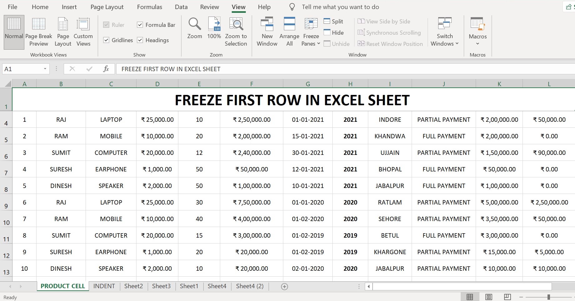The height and width of the screenshot is (301, 575).
Task: Click cell with ₹ 7,50,000.00
Action: click(x=251, y=202)
